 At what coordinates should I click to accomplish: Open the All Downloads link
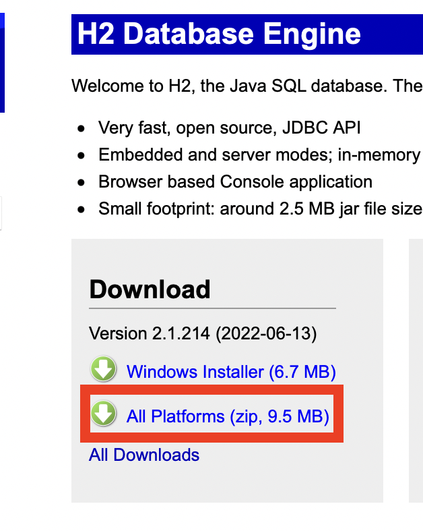144,455
